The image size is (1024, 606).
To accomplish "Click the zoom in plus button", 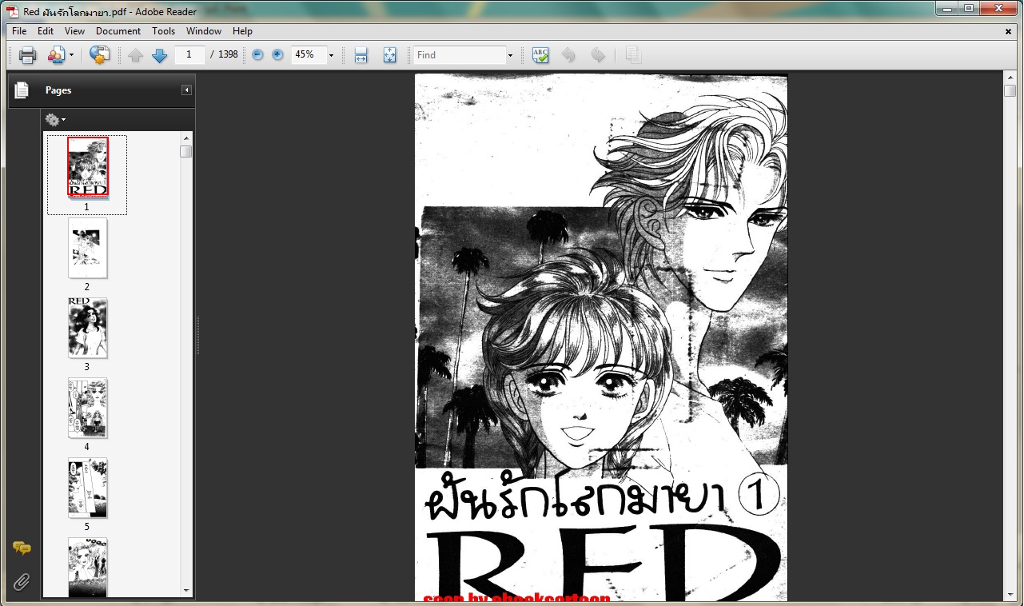I will coord(277,54).
